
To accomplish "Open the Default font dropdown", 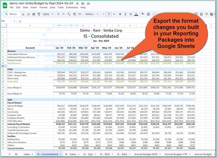I will click(92, 14).
